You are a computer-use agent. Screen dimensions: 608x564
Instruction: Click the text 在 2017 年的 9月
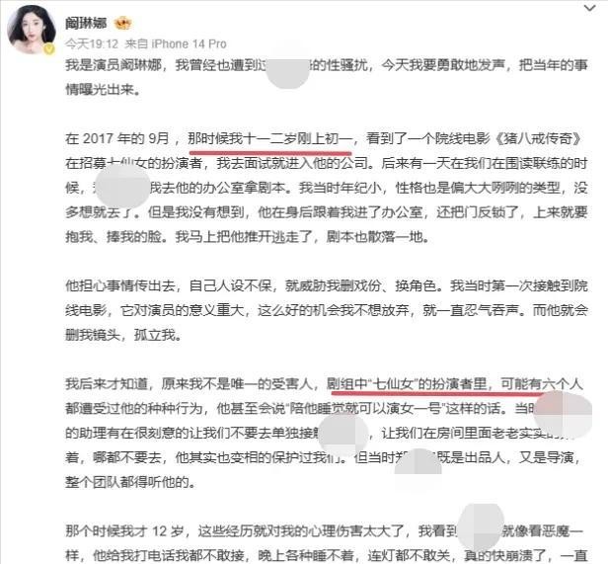click(x=117, y=139)
